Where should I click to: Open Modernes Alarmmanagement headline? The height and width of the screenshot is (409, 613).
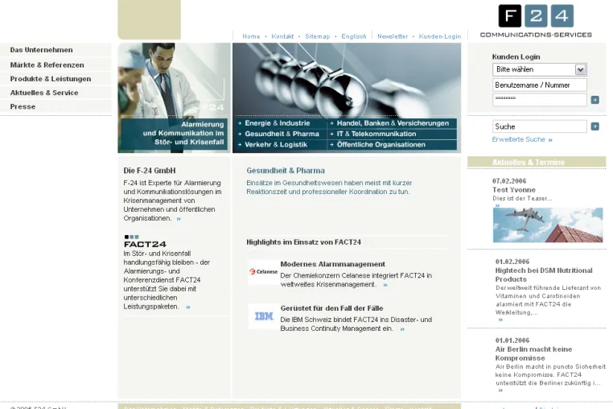point(333,264)
